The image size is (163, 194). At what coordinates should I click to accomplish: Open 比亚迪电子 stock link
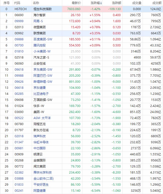41,94
